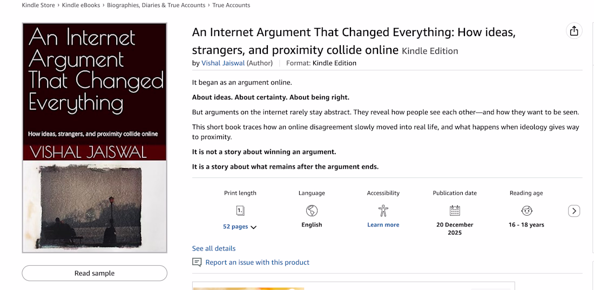Open Biographies, Diaries & True Accounts breadcrumb
Viewport: 594px width, 290px height.
coord(156,5)
